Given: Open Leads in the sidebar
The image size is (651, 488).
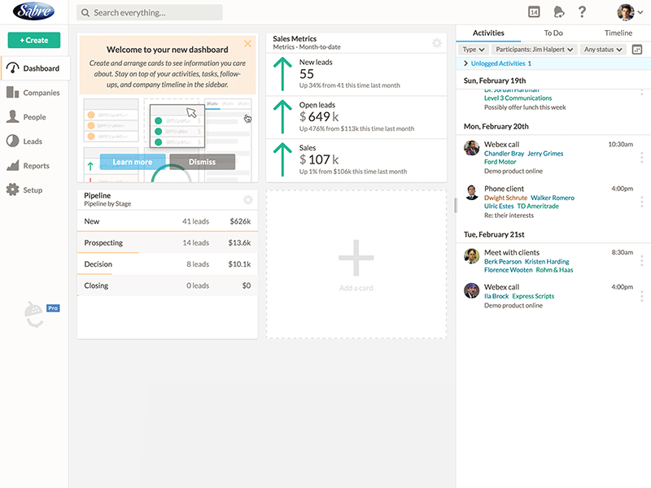Looking at the screenshot, I should tap(34, 142).
